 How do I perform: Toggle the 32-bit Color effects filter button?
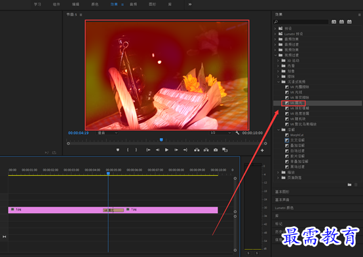point(341,22)
